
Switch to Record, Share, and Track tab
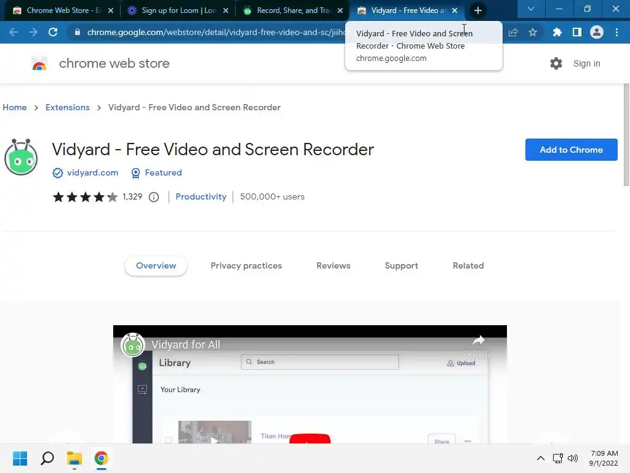click(x=293, y=10)
